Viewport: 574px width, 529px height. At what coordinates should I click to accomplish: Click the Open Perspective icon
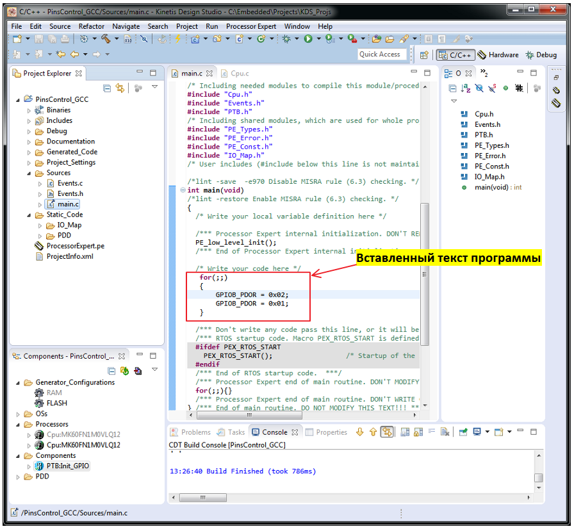pyautogui.click(x=424, y=55)
